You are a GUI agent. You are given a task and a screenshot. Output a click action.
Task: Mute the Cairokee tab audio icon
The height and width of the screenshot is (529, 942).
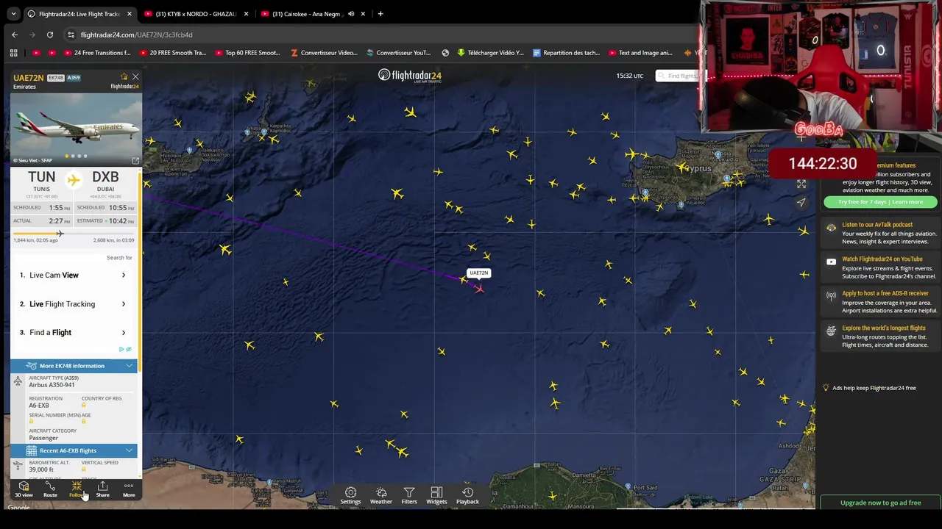pyautogui.click(x=351, y=14)
